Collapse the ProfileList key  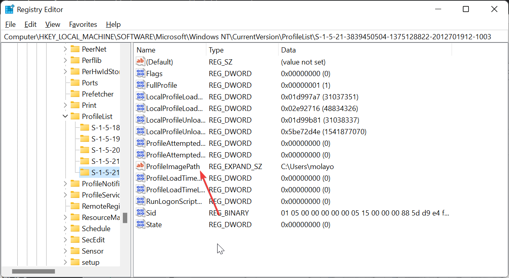pos(65,116)
